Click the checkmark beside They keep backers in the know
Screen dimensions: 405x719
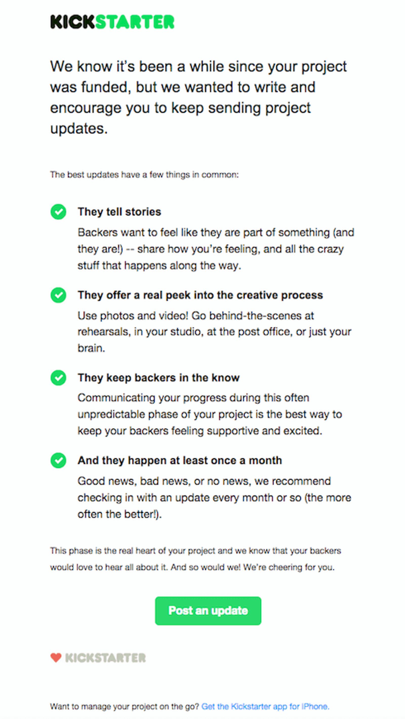[x=58, y=378]
